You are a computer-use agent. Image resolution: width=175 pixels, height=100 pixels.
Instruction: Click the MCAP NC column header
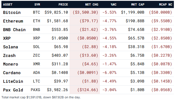coord(166,4)
